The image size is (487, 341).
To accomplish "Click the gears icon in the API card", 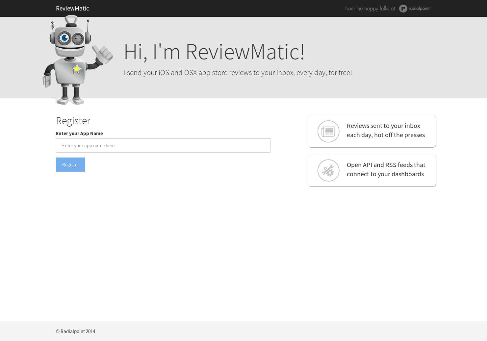I will pos(328,170).
